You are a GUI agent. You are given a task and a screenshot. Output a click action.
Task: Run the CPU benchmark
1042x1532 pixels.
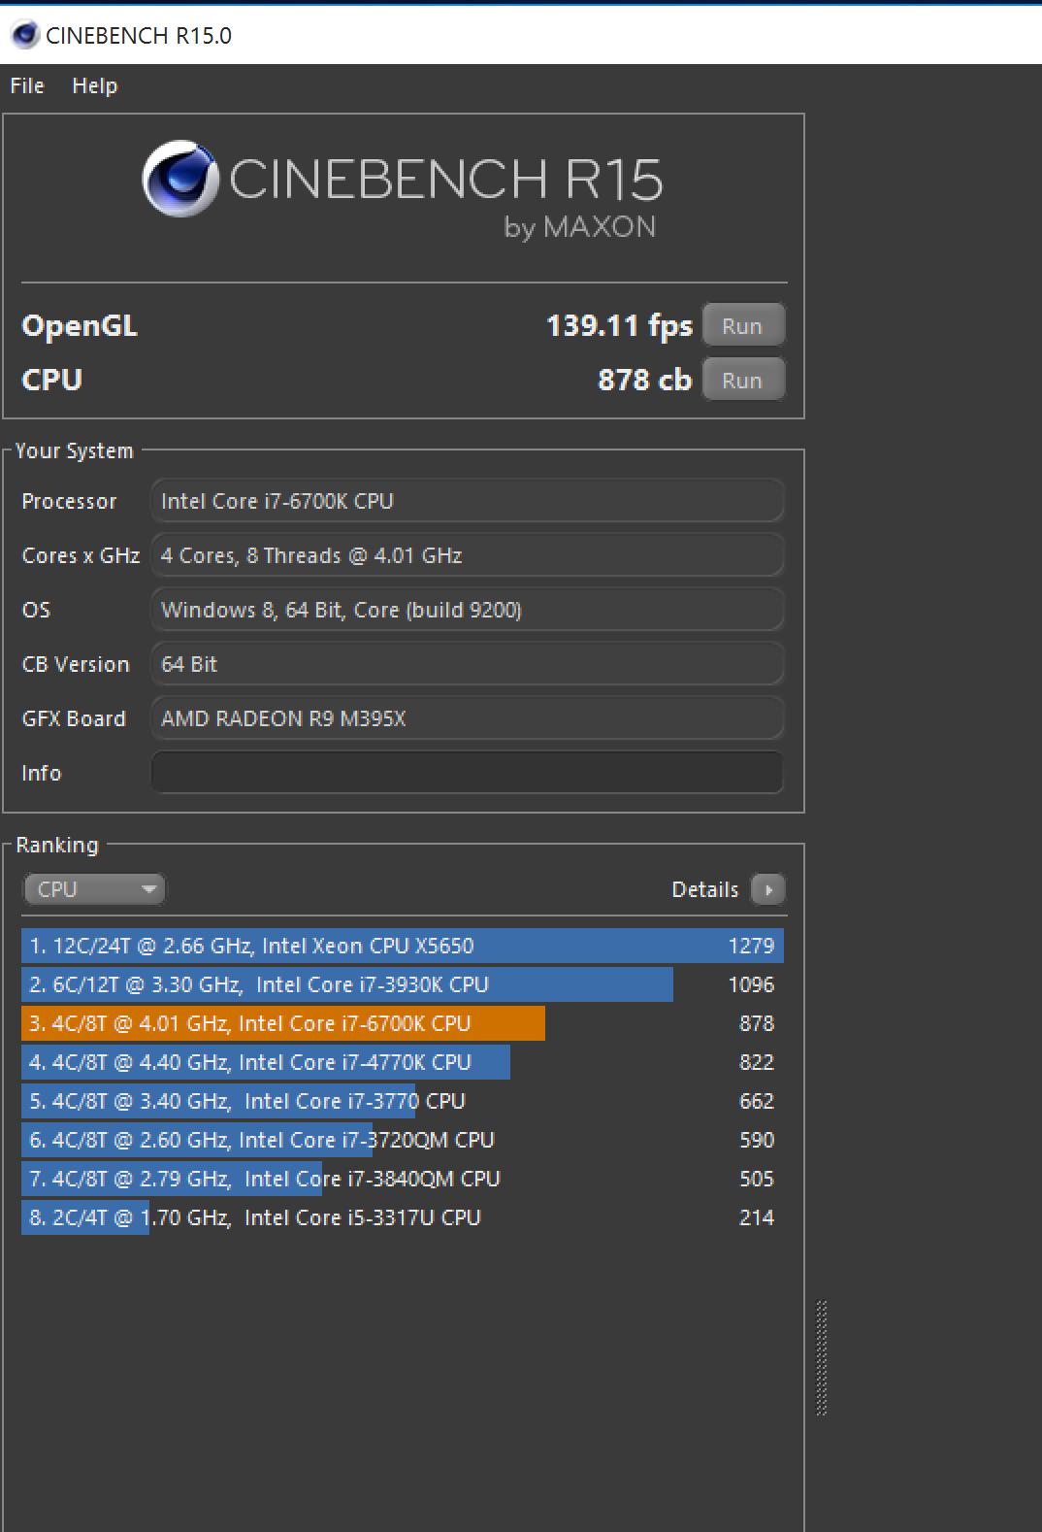tap(742, 380)
